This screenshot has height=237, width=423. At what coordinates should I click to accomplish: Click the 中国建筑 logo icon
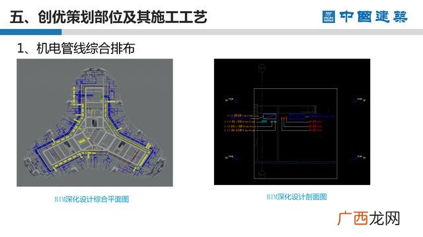point(328,17)
